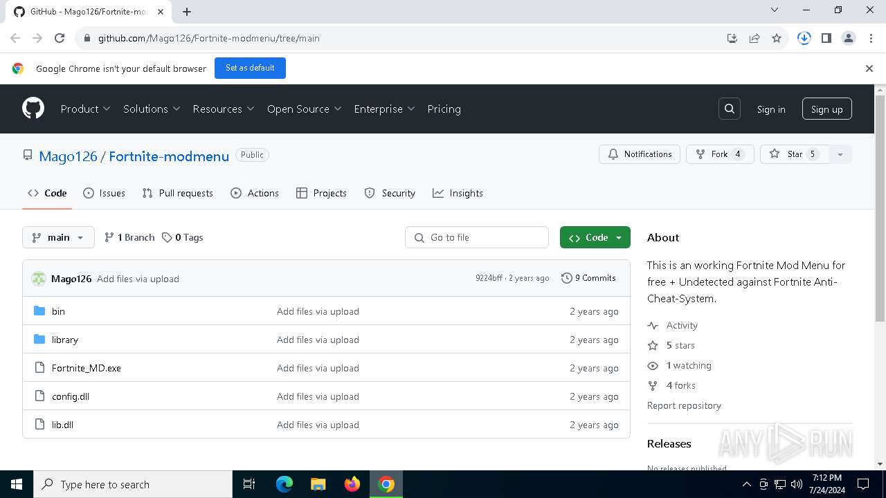Click the volume icon in system tray
The image size is (886, 498).
click(797, 484)
